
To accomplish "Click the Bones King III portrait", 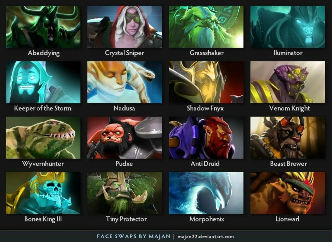I will [x=43, y=193].
